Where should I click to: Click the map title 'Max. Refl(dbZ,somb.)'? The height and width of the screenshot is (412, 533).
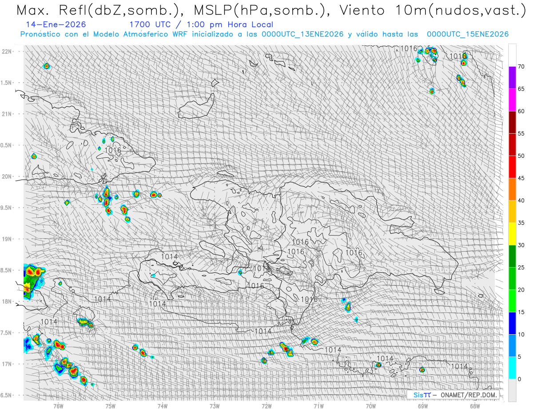pos(101,10)
